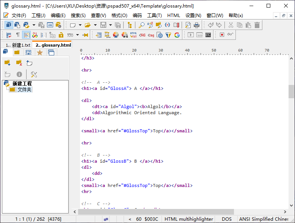Open the 工程(J) menu
Image resolution: width=295 pixels, height=223 pixels.
click(38, 16)
